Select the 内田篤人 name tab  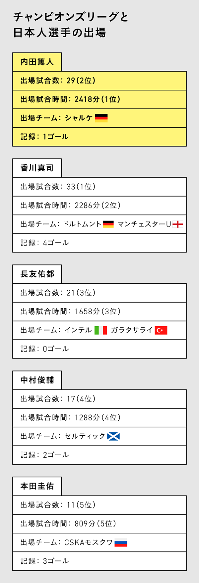point(37,62)
